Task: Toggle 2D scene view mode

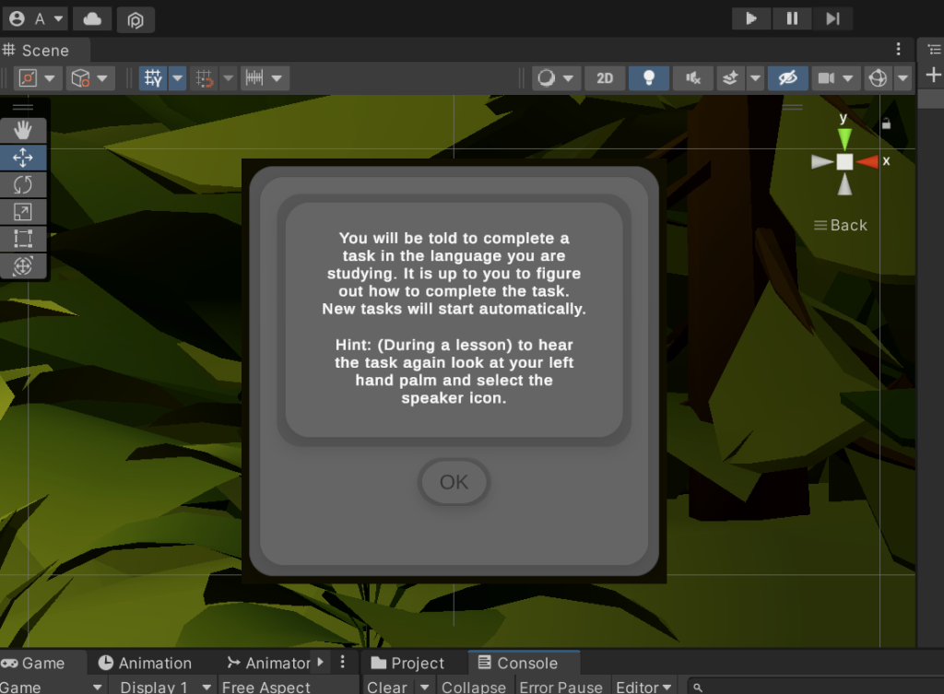Action: tap(605, 78)
